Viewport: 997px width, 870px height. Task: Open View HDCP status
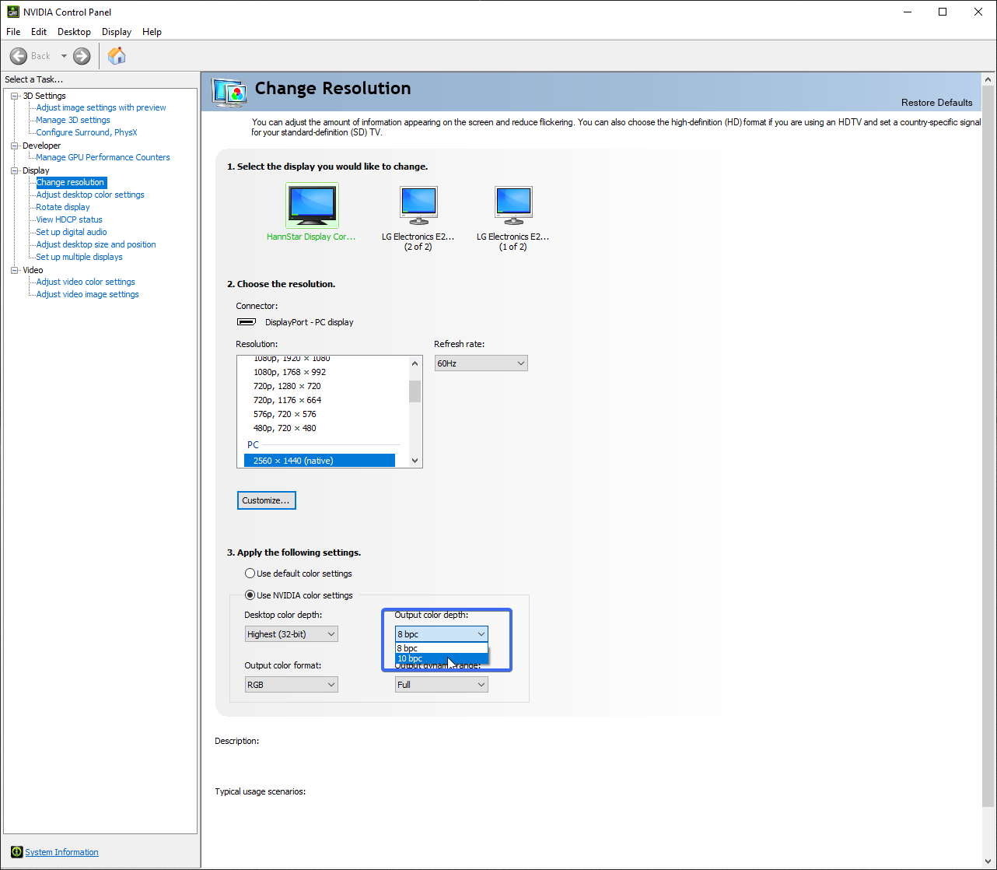click(x=69, y=219)
